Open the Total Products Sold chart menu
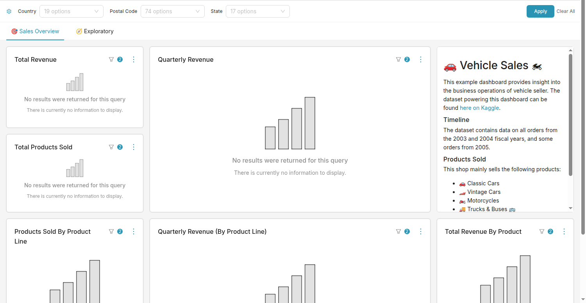586x303 pixels. [134, 147]
